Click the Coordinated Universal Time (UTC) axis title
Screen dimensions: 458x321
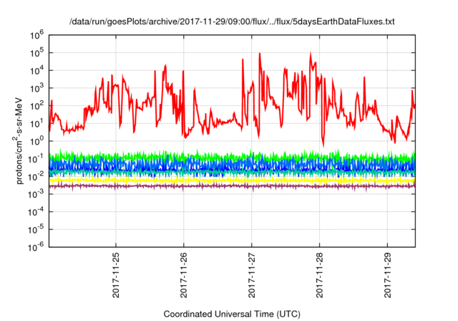pos(232,314)
